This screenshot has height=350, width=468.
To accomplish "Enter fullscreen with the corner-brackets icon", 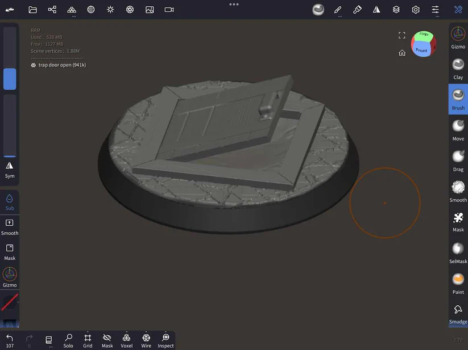I will pos(402,35).
